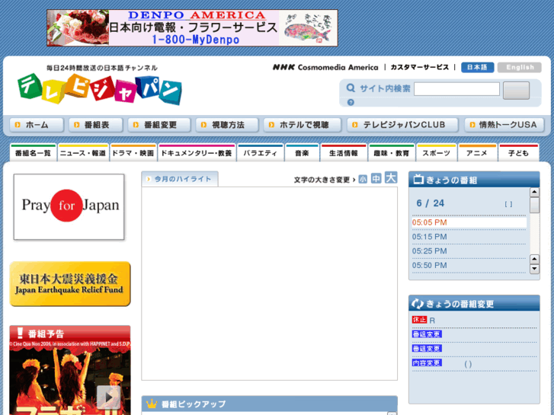Select the ニュース・報道 category tab
The image size is (554, 415).
(83, 153)
